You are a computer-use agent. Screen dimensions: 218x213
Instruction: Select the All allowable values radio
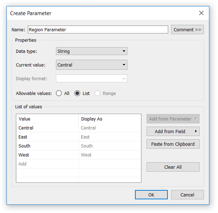[x=59, y=94]
